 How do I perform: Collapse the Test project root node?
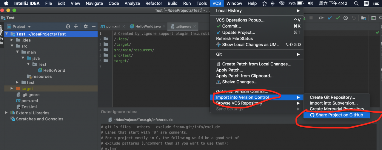6,34
